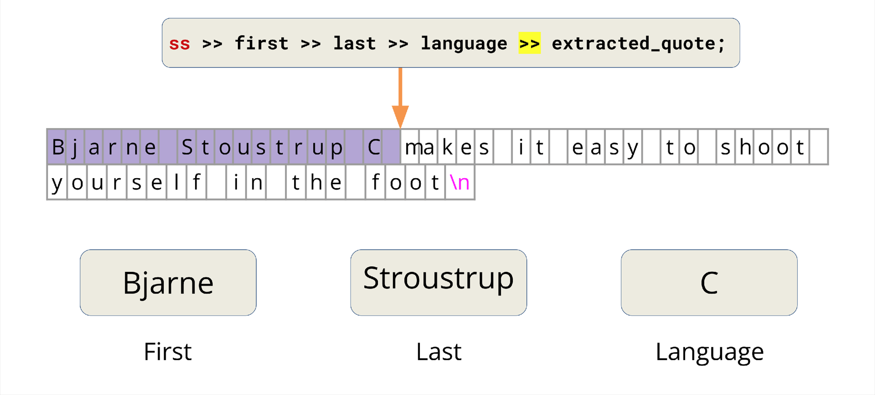Image resolution: width=875 pixels, height=395 pixels.
Task: Click the purple "C" cell in the buffer row
Action: tap(373, 147)
